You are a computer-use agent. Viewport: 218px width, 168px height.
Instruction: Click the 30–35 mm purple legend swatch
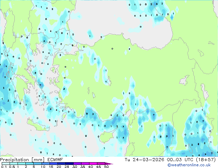(77, 164)
